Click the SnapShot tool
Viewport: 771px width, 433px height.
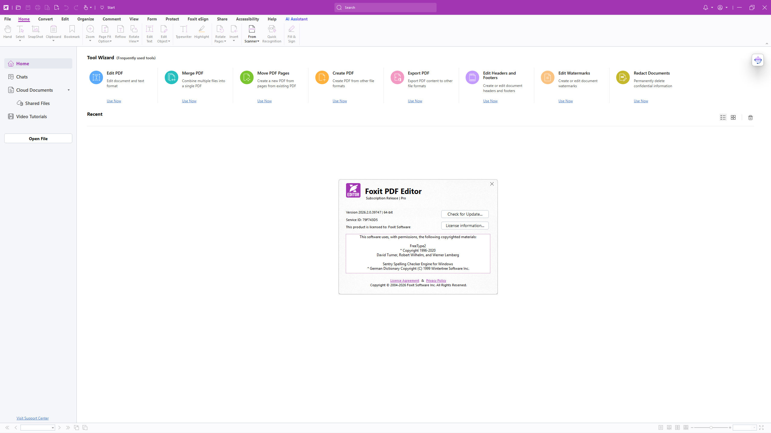coord(36,32)
